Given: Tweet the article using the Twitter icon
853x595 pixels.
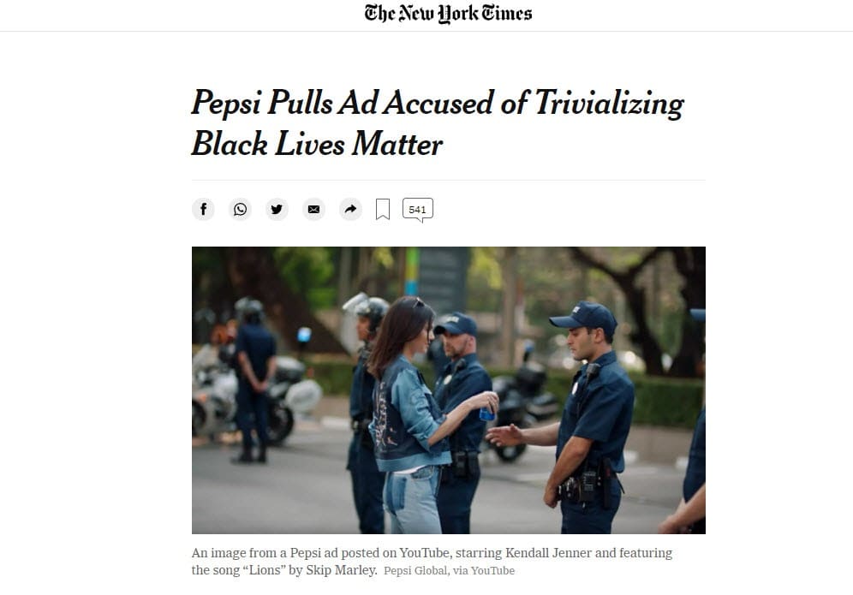Looking at the screenshot, I should (277, 209).
